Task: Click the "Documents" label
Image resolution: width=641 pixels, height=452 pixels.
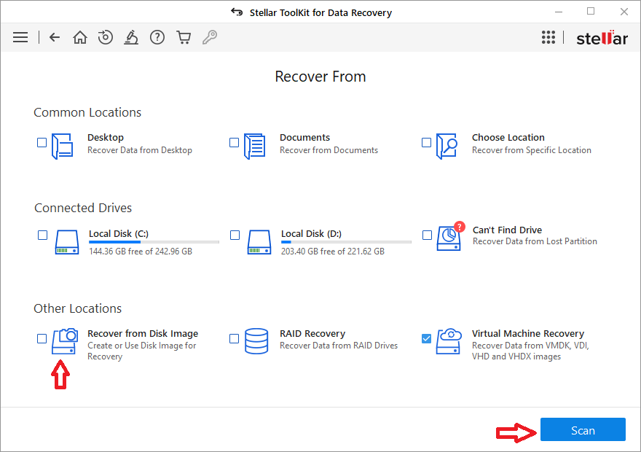Action: [x=304, y=138]
